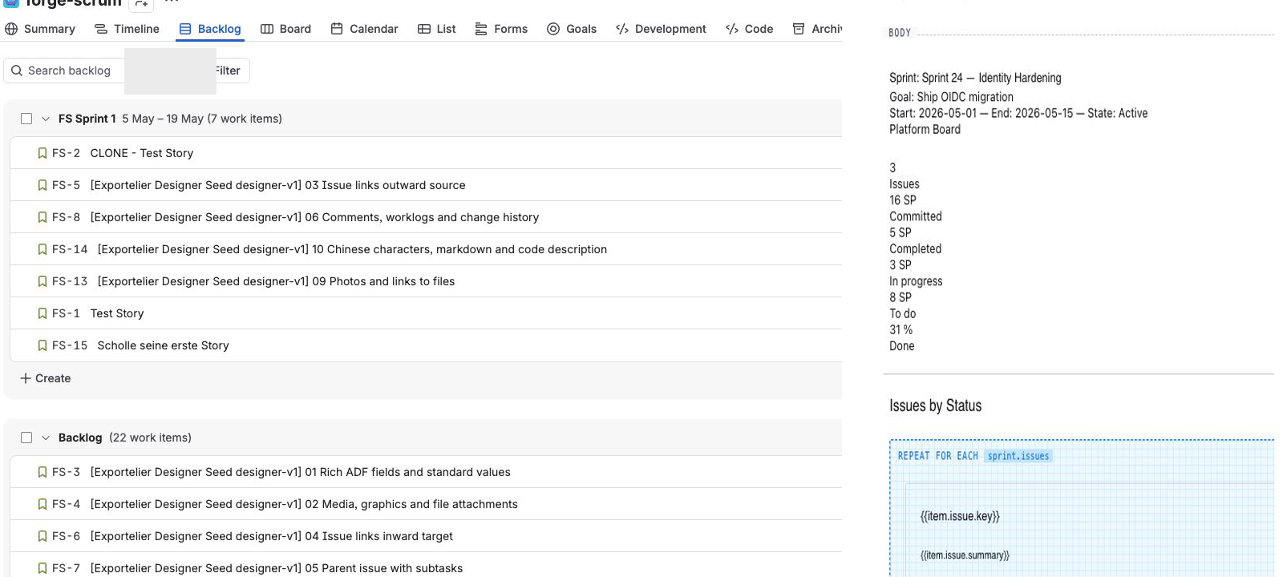Click the story icon for FS-14
The width and height of the screenshot is (1283, 577).
(x=42, y=249)
